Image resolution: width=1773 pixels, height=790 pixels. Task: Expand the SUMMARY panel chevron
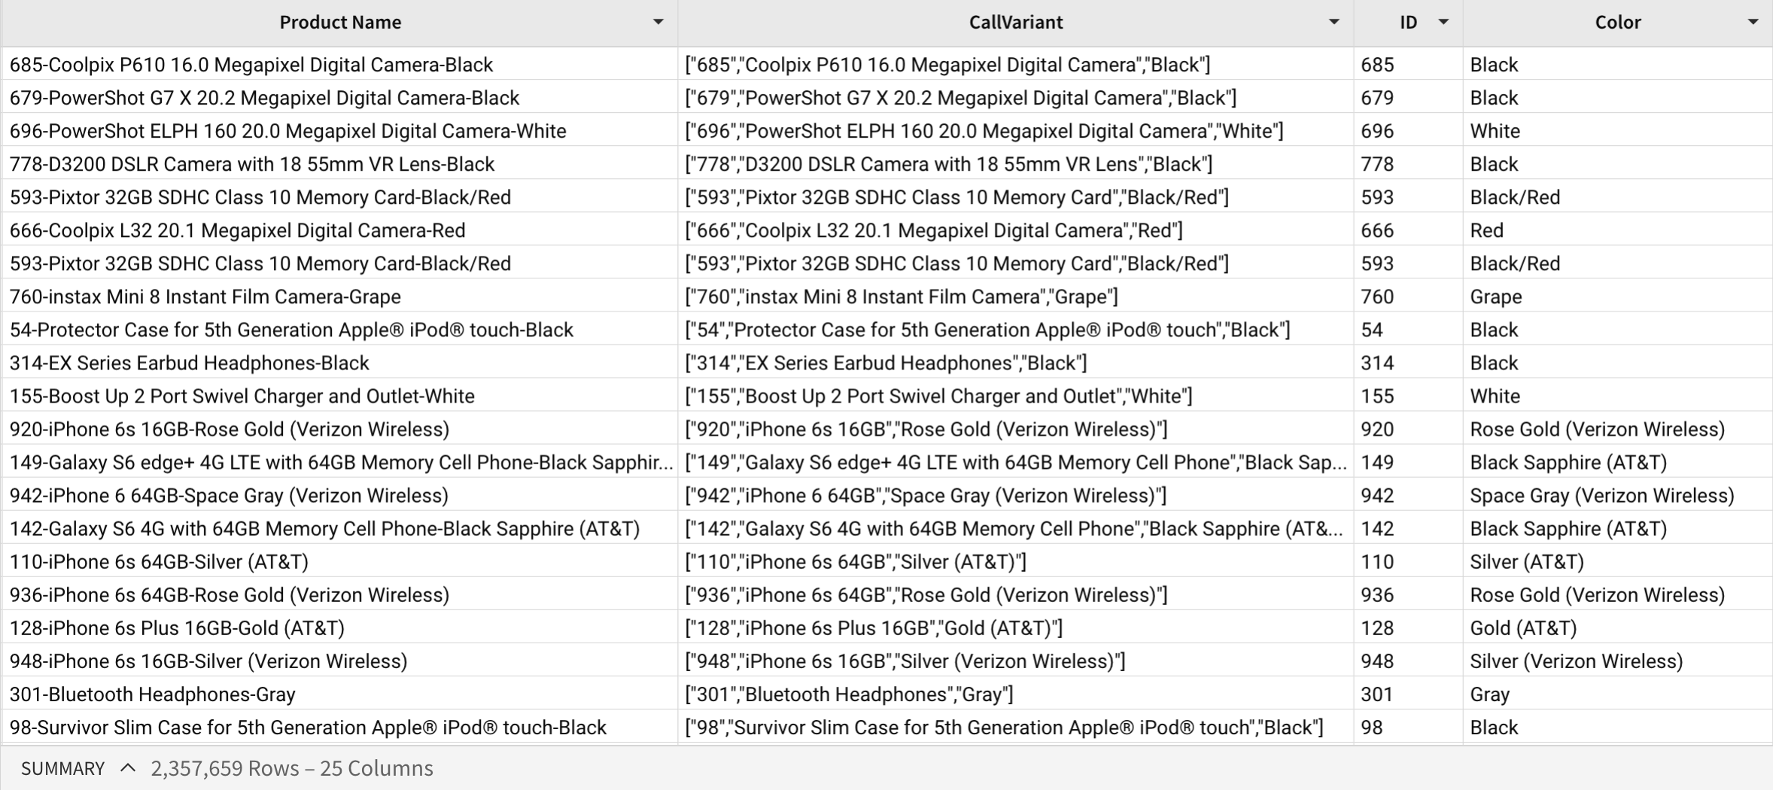click(128, 767)
